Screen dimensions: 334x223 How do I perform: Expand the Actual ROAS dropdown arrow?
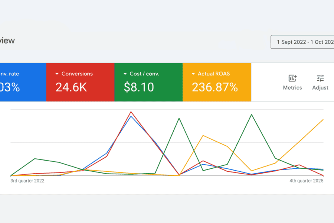pos(193,74)
